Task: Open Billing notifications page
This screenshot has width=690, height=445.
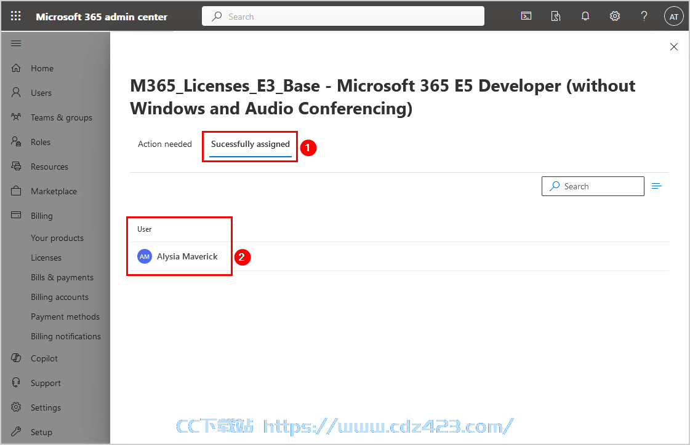Action: click(66, 336)
